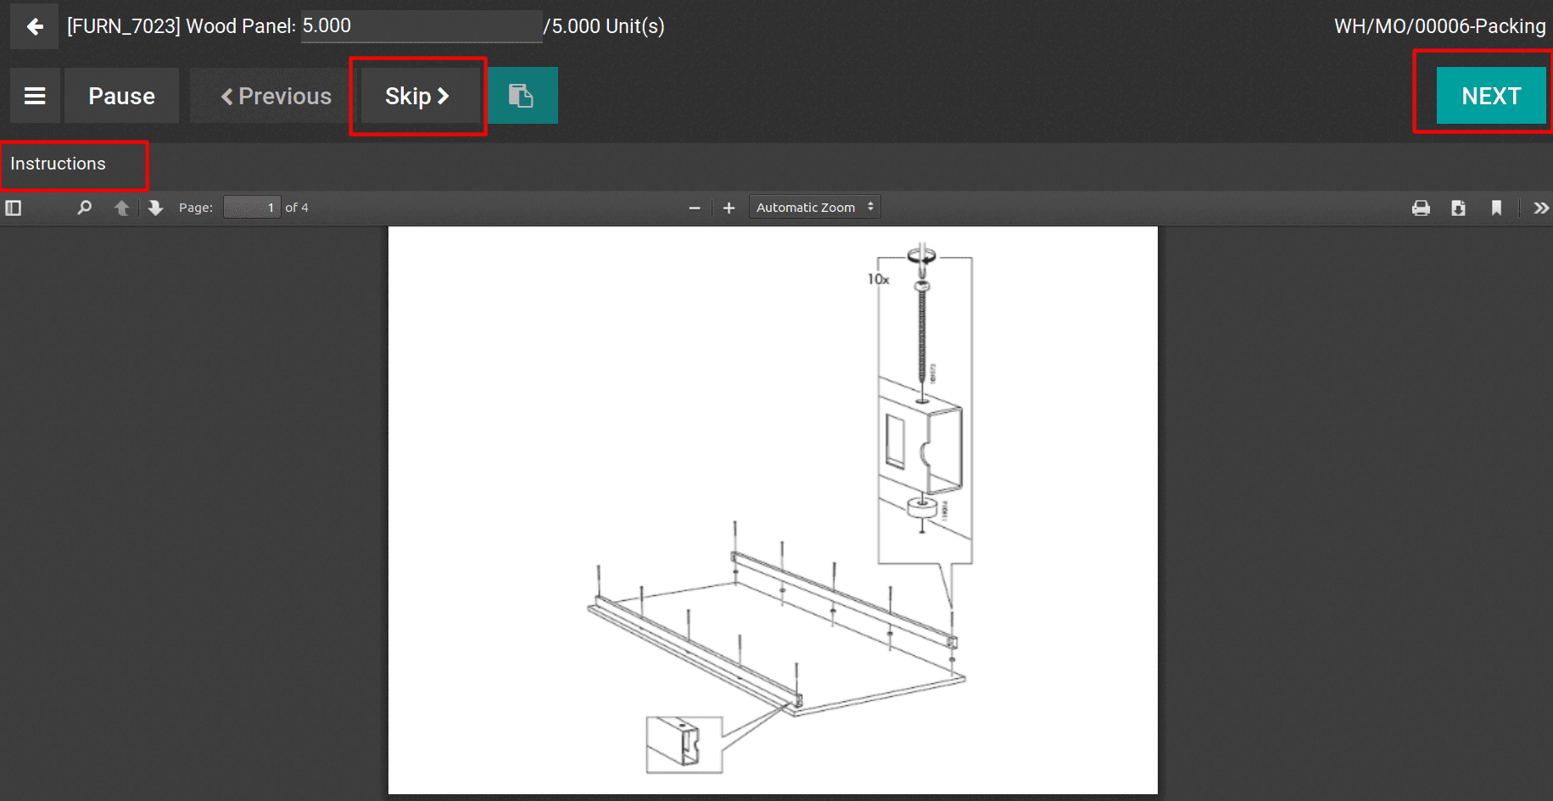Screen dimensions: 1553x801
Task: Edit the Wood Panel quantity field
Action: click(422, 26)
